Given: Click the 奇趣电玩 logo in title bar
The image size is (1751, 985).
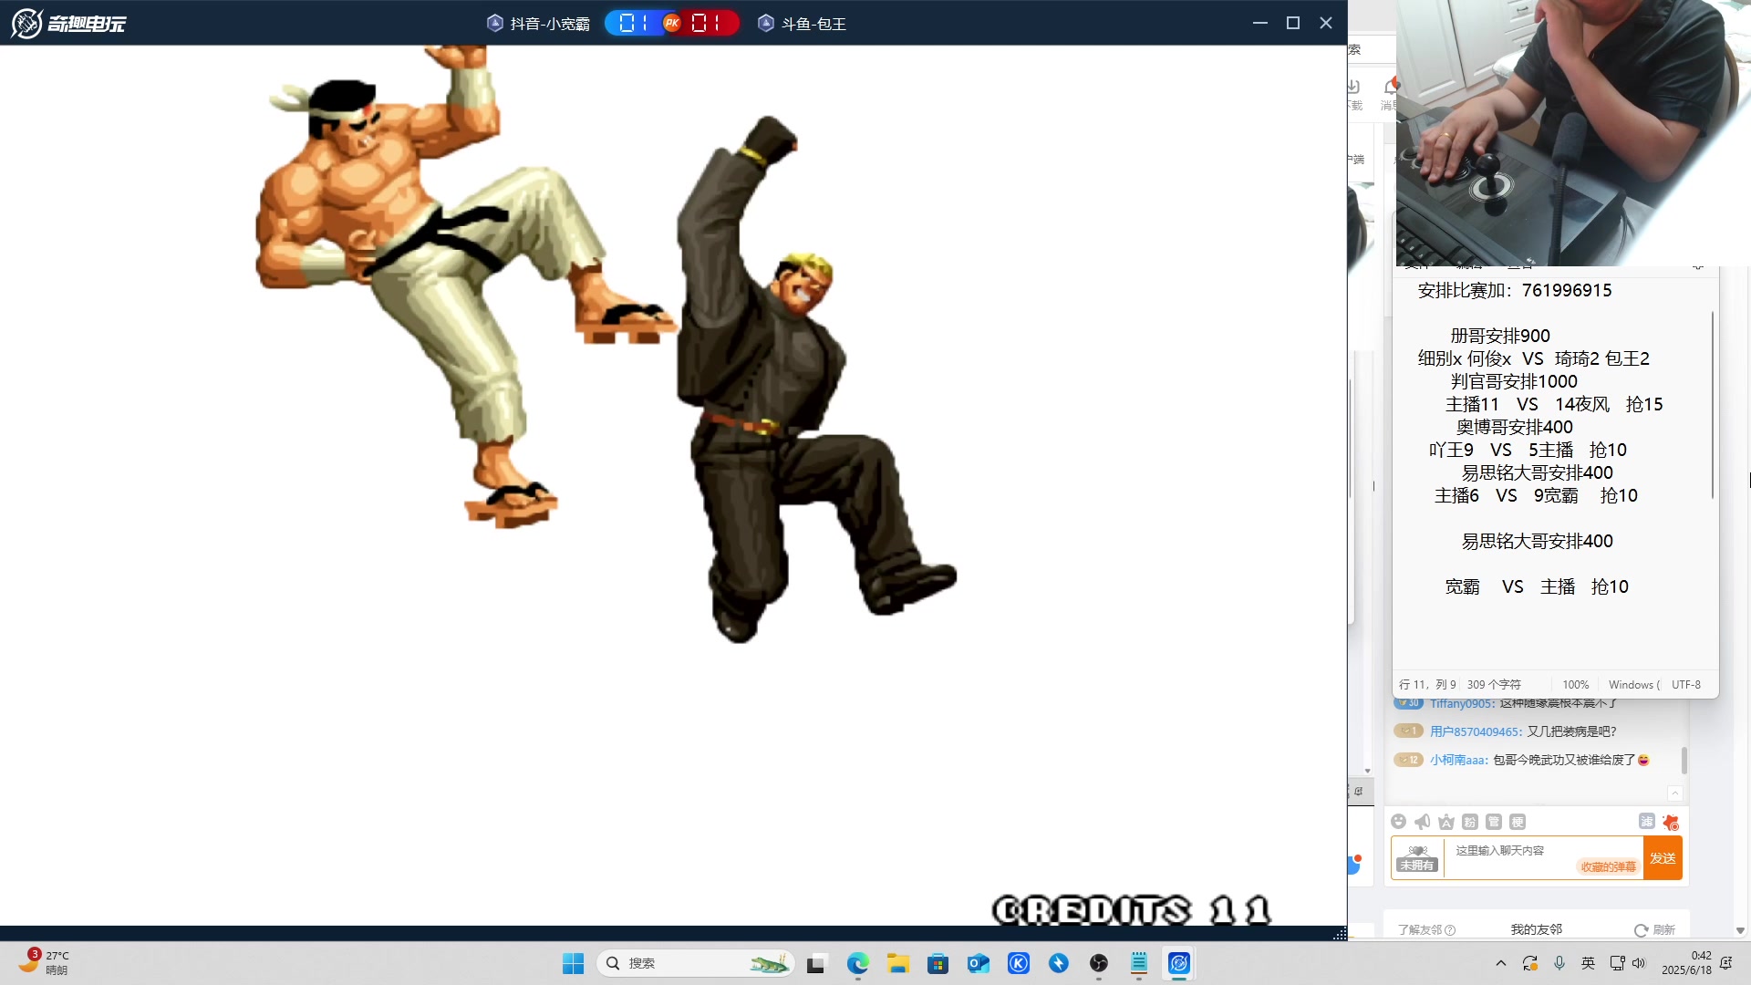Looking at the screenshot, I should pyautogui.click(x=68, y=23).
